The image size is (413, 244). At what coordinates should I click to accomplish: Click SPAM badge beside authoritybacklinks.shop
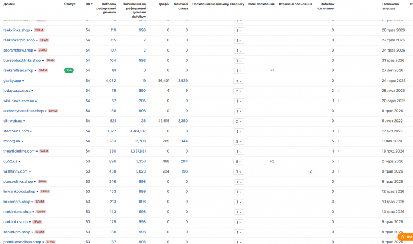tap(53, 111)
